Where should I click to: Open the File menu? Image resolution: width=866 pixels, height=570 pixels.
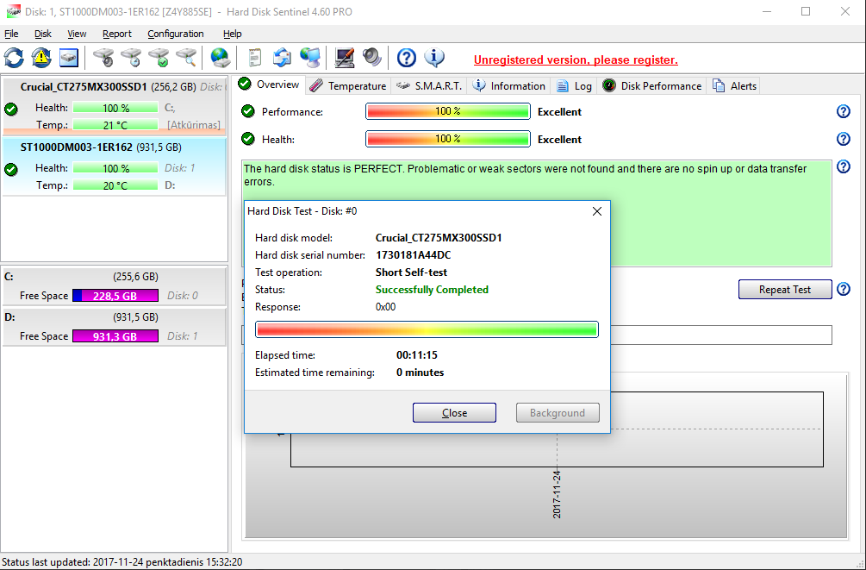pyautogui.click(x=11, y=34)
